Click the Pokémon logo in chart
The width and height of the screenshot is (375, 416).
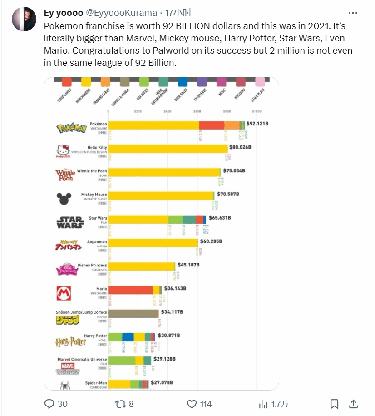tap(71, 129)
